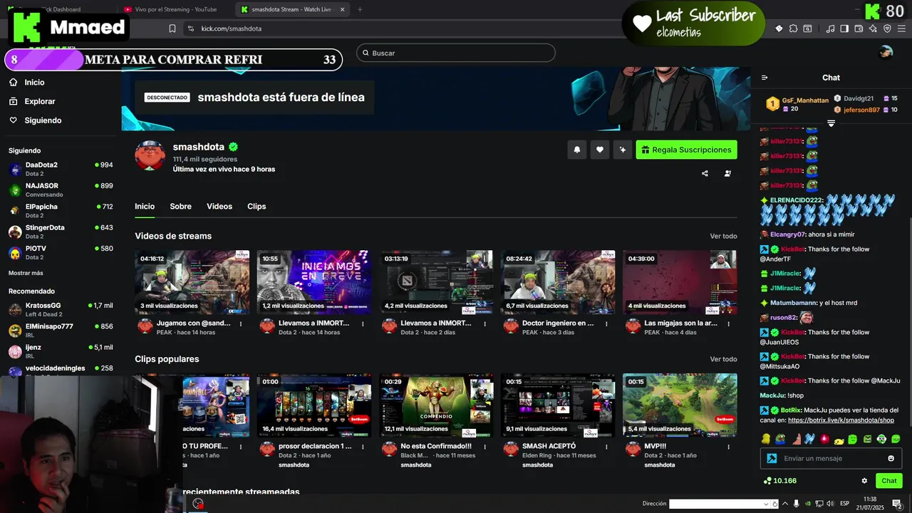Select the Clips tab on the channel
Image resolution: width=912 pixels, height=513 pixels.
tap(256, 207)
